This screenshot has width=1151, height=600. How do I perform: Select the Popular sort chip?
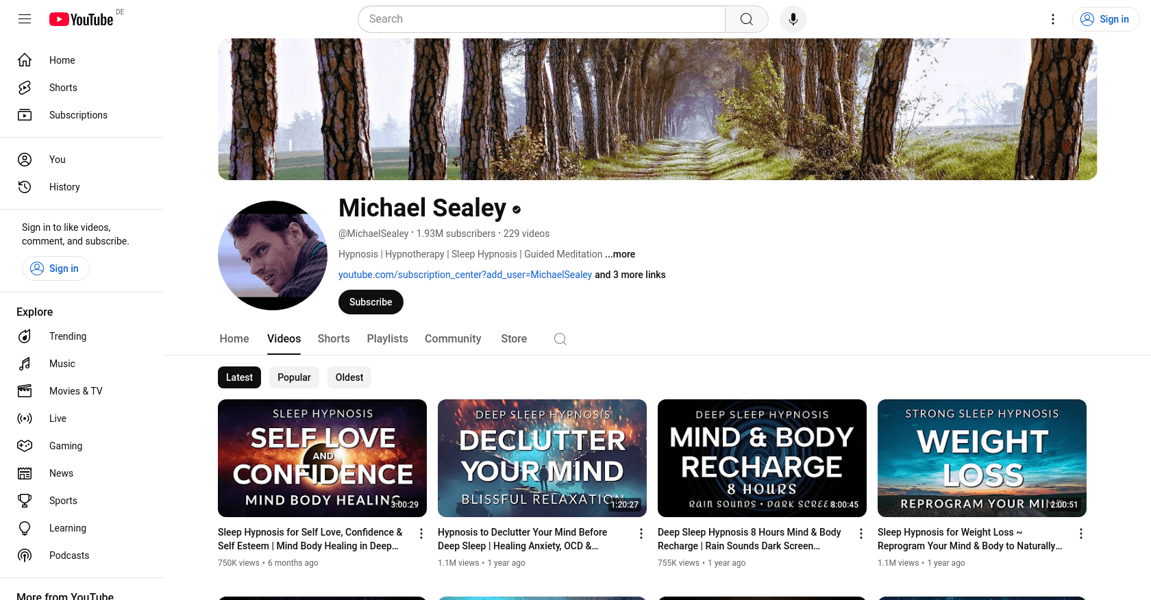tap(294, 377)
